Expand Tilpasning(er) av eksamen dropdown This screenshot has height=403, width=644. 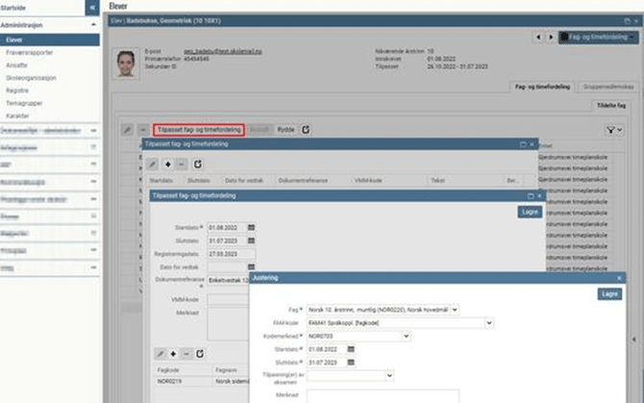388,375
